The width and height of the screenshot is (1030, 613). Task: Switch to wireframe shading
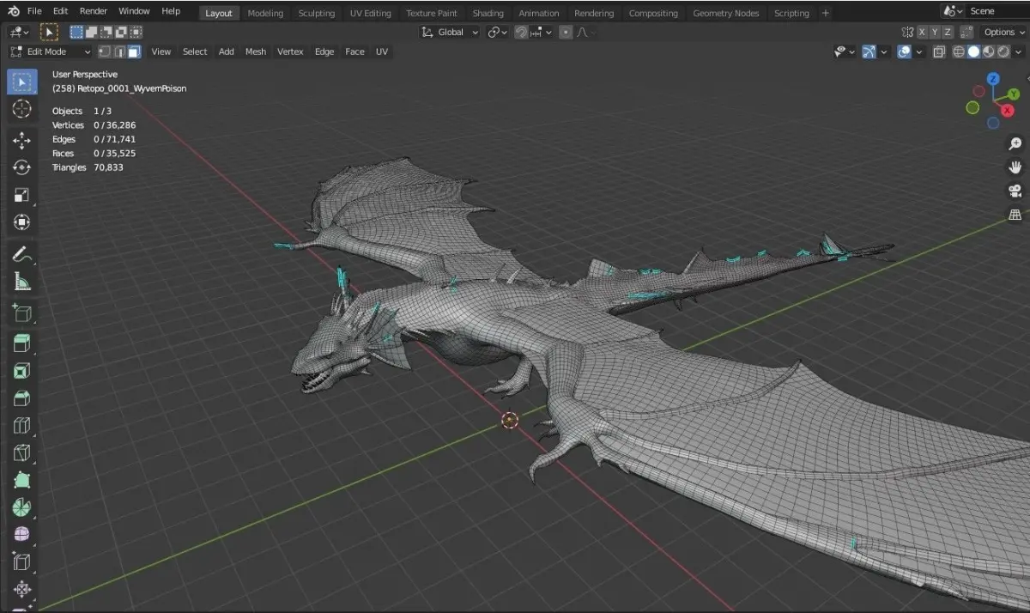point(960,52)
